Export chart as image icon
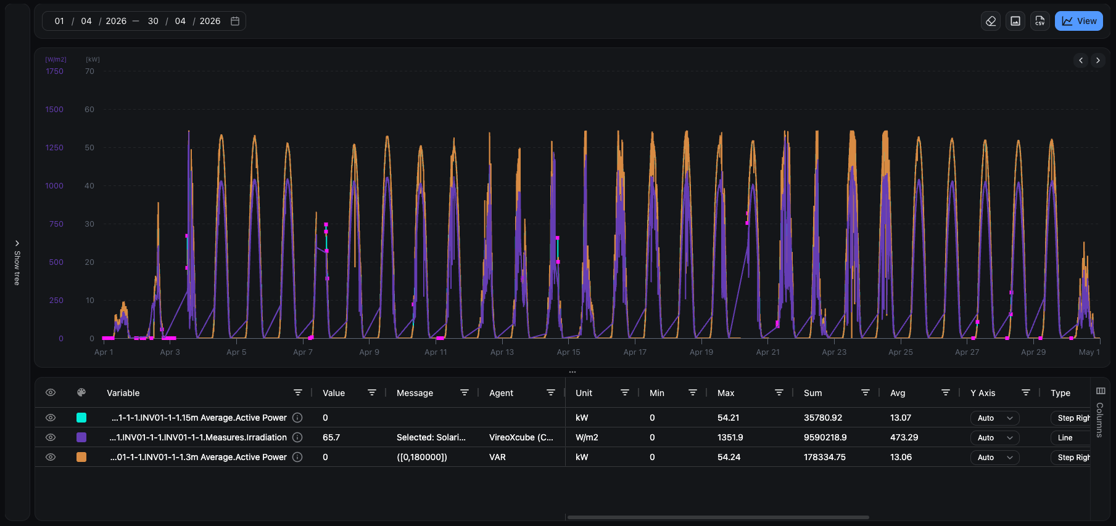 point(1015,21)
